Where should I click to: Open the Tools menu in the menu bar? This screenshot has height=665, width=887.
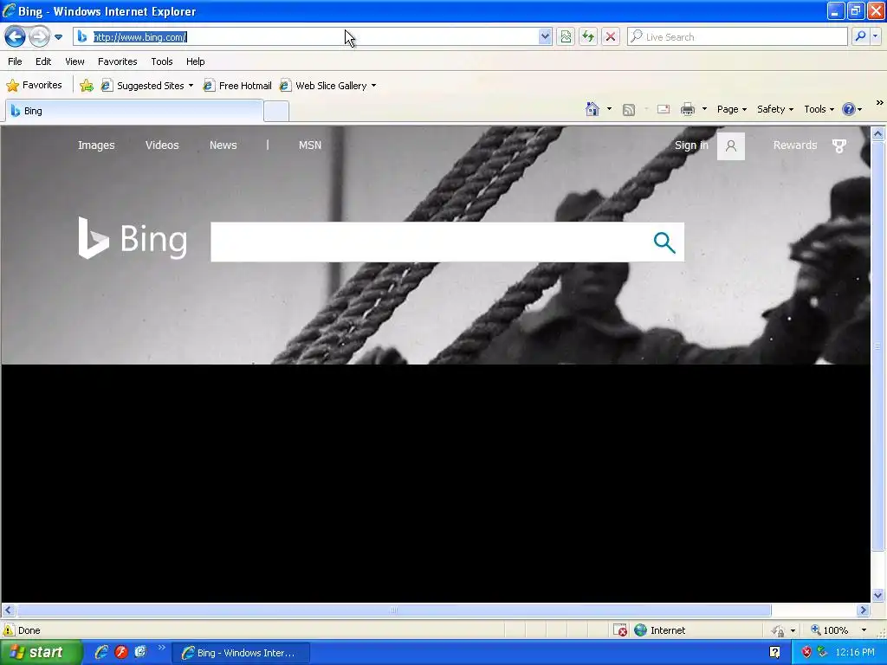coord(162,61)
